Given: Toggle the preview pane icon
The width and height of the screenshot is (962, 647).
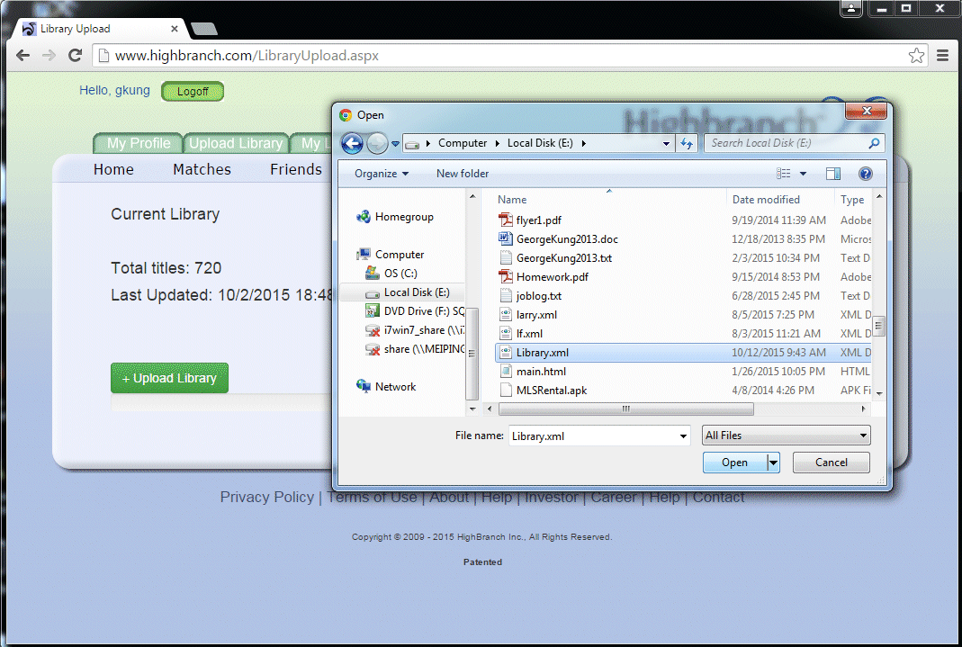Looking at the screenshot, I should [833, 174].
